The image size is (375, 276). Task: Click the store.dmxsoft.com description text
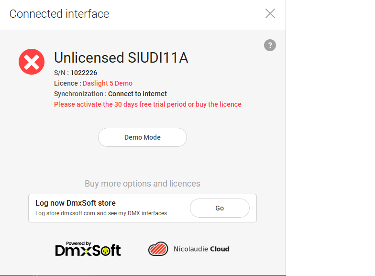click(x=101, y=213)
